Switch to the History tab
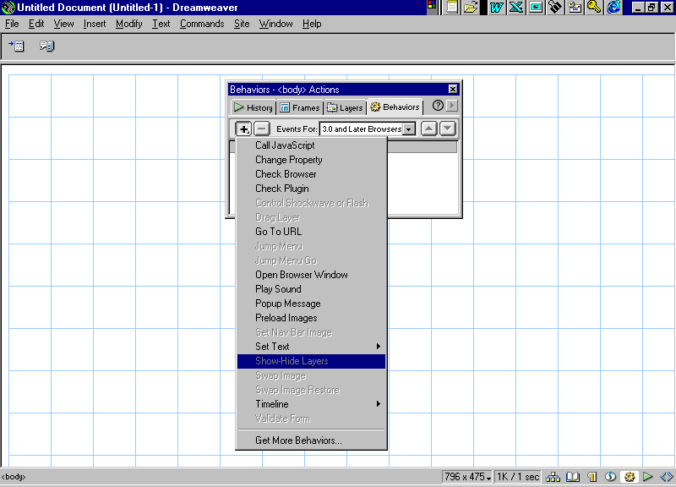Viewport: 676px width, 487px height. pyautogui.click(x=253, y=107)
